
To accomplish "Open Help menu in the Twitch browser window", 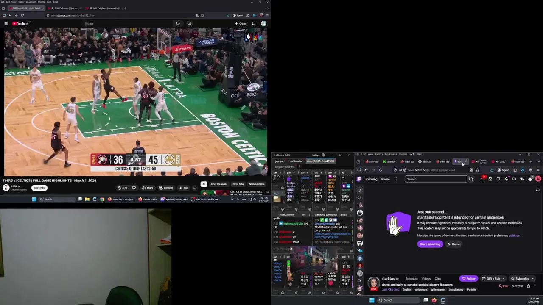I will click(420, 154).
